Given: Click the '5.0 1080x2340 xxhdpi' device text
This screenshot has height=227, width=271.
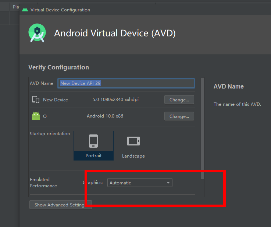Looking at the screenshot, I should point(115,100).
